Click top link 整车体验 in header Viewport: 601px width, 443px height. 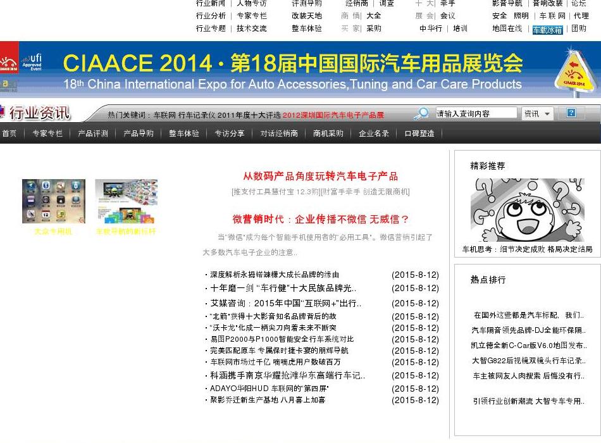[x=307, y=28]
